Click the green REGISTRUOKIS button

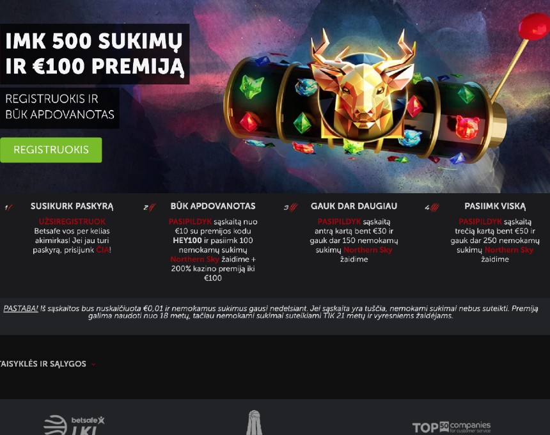51,150
